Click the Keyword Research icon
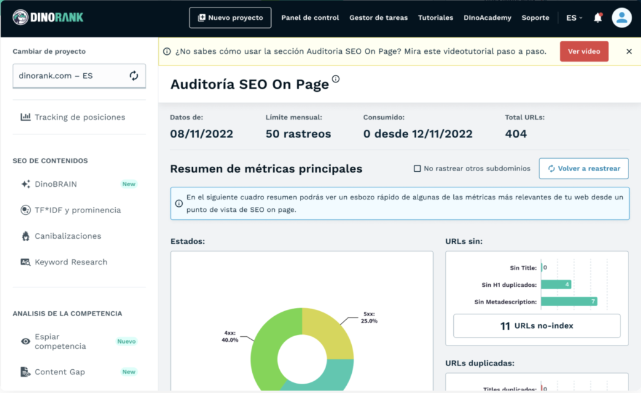The height and width of the screenshot is (393, 641). pos(26,262)
